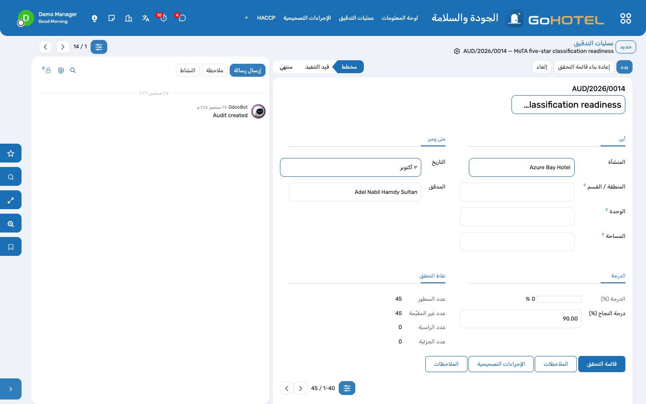Open chatter followers icon

click(x=47, y=70)
